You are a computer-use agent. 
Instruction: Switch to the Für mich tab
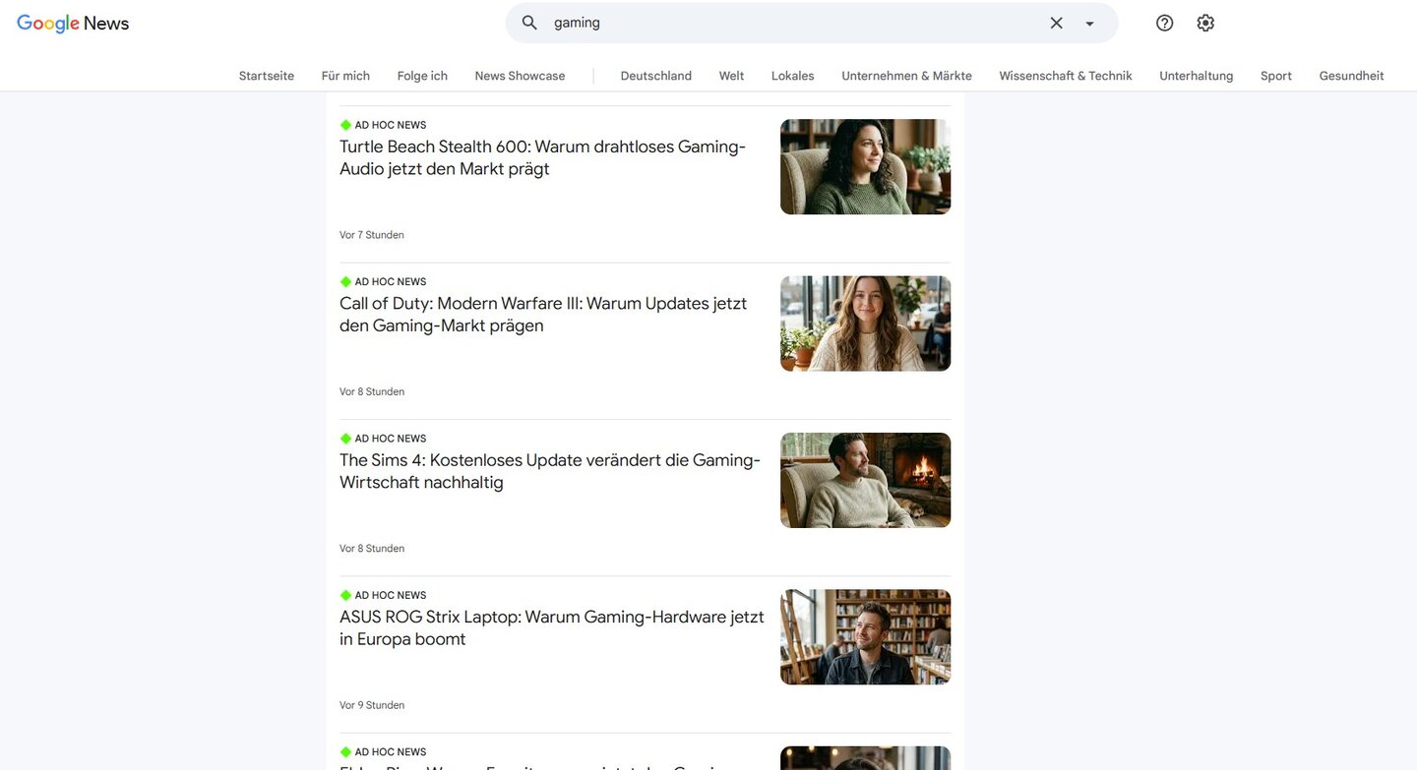coord(345,76)
